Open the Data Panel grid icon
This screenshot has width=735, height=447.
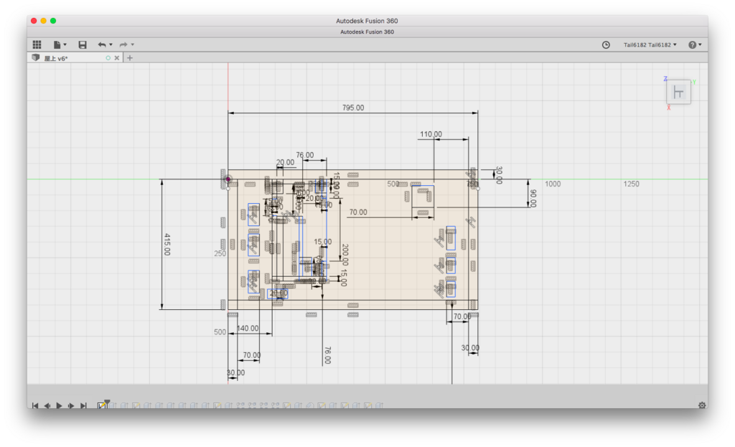pyautogui.click(x=37, y=44)
